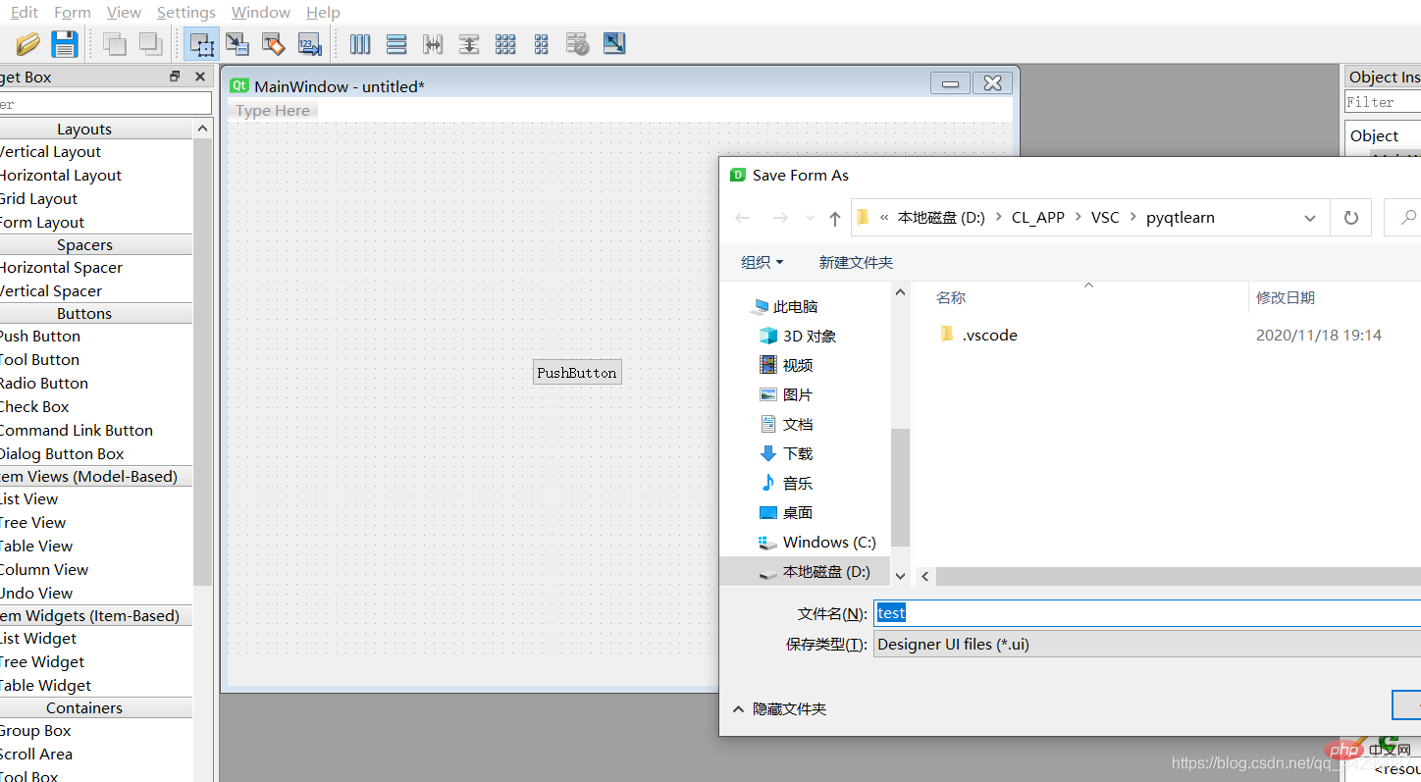Viewport: 1421px width, 782px height.
Task: Open the 组织 dropdown in save dialog
Action: point(763,262)
